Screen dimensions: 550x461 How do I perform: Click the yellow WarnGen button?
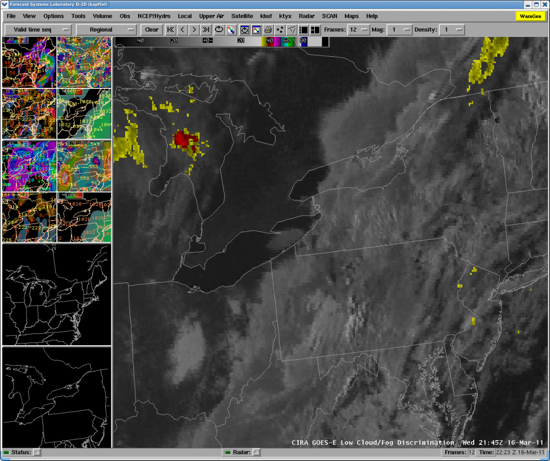(x=530, y=16)
